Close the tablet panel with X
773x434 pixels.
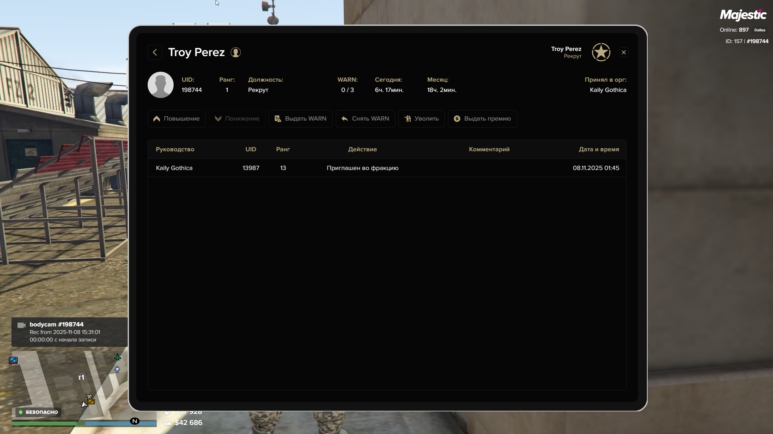tap(624, 52)
